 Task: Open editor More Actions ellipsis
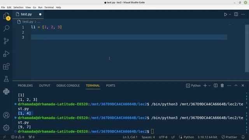(x=243, y=14)
